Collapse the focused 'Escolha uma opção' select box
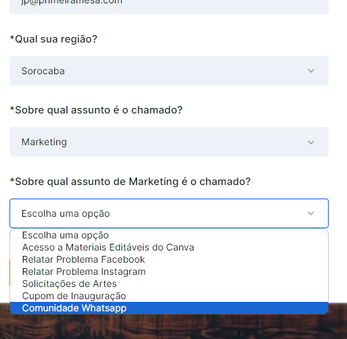Screen dimensions: 347x339 tap(169, 213)
